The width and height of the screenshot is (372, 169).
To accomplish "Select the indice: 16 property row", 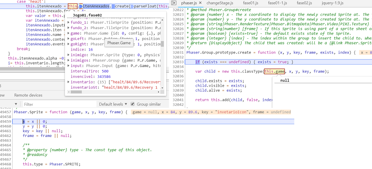I will click(x=81, y=50).
